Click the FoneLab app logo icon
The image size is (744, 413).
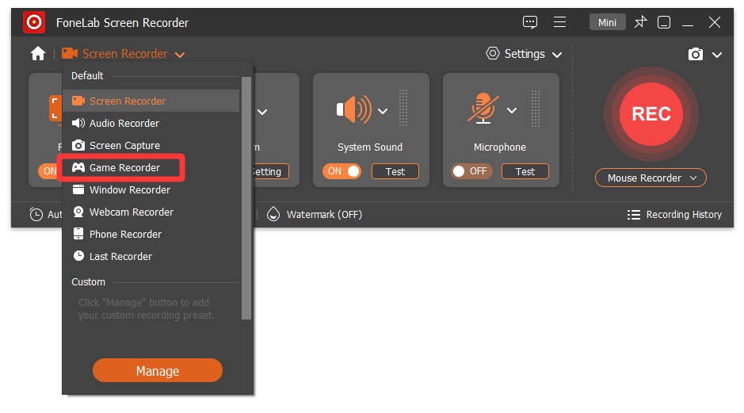click(x=34, y=22)
